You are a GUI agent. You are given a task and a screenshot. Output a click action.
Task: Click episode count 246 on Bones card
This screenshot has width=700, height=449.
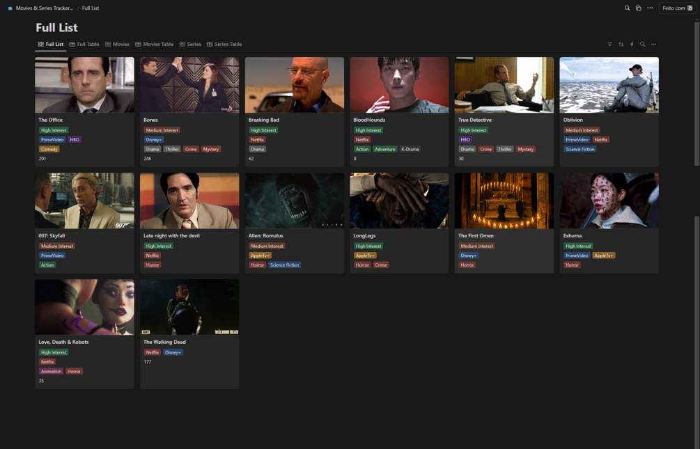(x=148, y=159)
